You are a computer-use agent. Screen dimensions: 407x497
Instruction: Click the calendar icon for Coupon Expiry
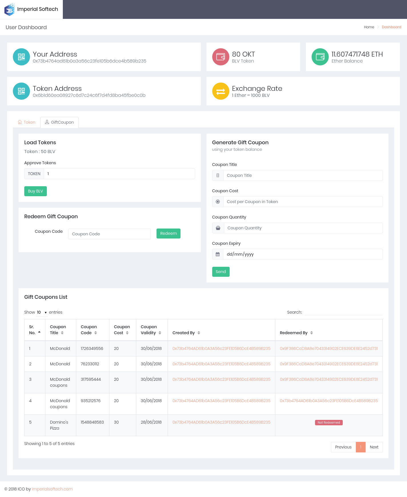click(x=218, y=254)
